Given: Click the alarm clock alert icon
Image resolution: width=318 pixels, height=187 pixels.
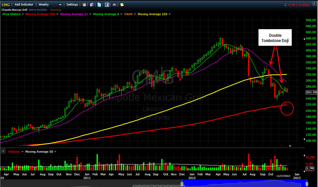Looking at the screenshot, I should coord(84,5).
